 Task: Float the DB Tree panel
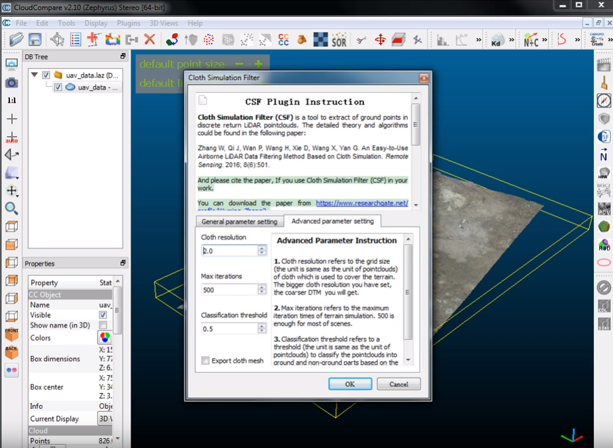point(122,56)
